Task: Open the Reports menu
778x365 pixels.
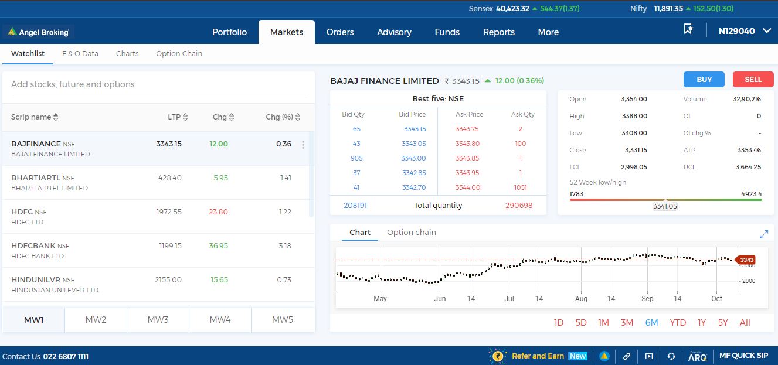Action: [499, 32]
